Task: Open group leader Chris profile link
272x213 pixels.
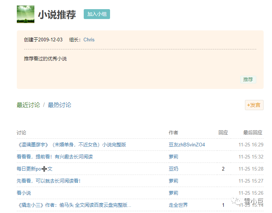Action: (x=89, y=40)
